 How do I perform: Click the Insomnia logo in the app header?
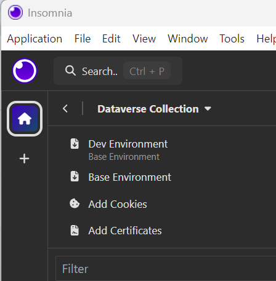click(x=25, y=71)
